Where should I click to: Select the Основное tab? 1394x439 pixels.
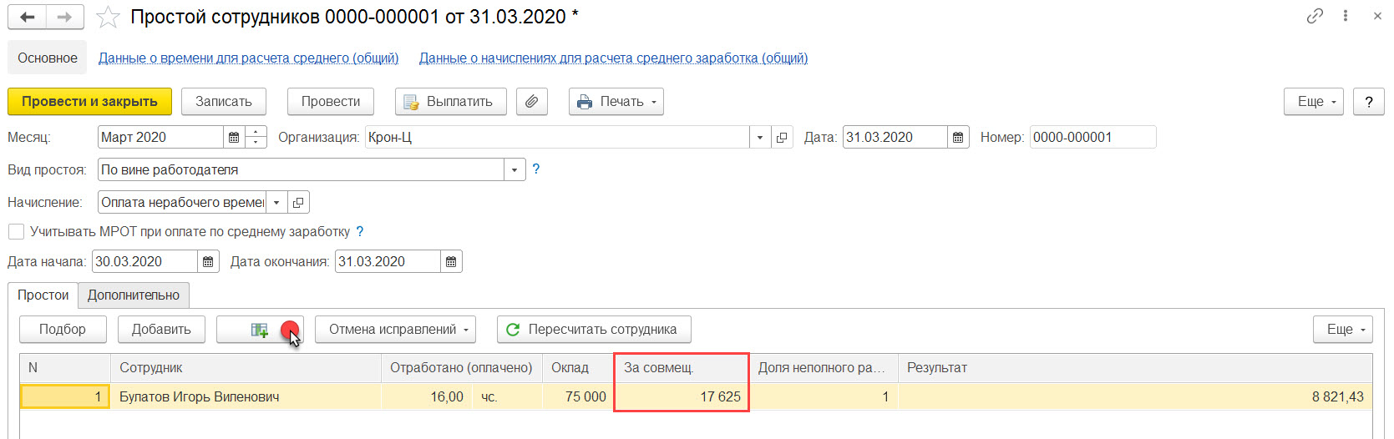click(48, 58)
